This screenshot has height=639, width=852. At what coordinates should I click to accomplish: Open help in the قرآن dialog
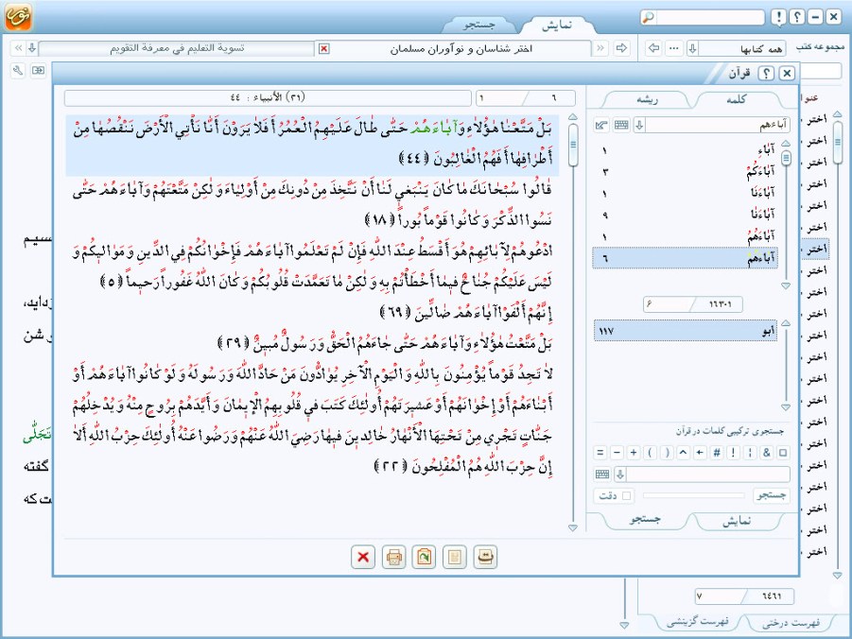coord(766,73)
